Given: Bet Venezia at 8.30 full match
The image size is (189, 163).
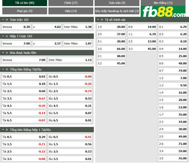Looking at the screenshot, I should (x=16, y=27).
